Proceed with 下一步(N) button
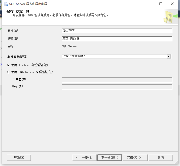 point(110,158)
